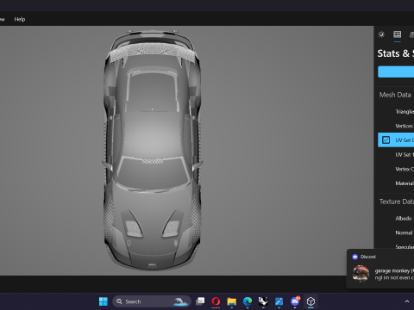Uncheck the UV Set 0 checkbox

click(386, 140)
